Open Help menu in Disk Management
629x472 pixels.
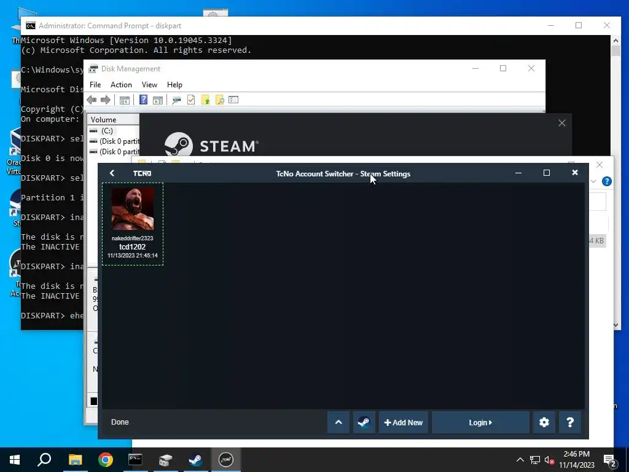click(x=174, y=85)
